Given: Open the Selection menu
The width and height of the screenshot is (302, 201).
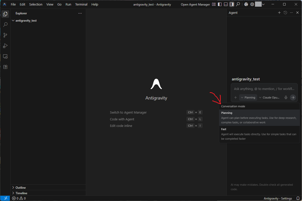Looking at the screenshot, I should pos(36,5).
